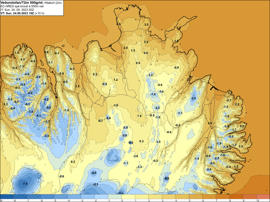Screen dimensions: 270x202
Task: Select the minus 1.2 temperature value
Action: 226,107
